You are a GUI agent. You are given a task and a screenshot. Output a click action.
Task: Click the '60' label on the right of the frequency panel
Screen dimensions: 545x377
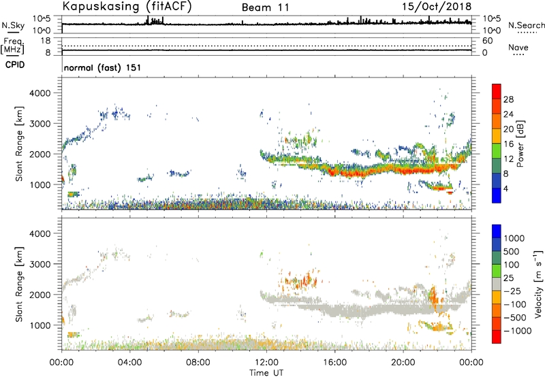click(x=488, y=41)
